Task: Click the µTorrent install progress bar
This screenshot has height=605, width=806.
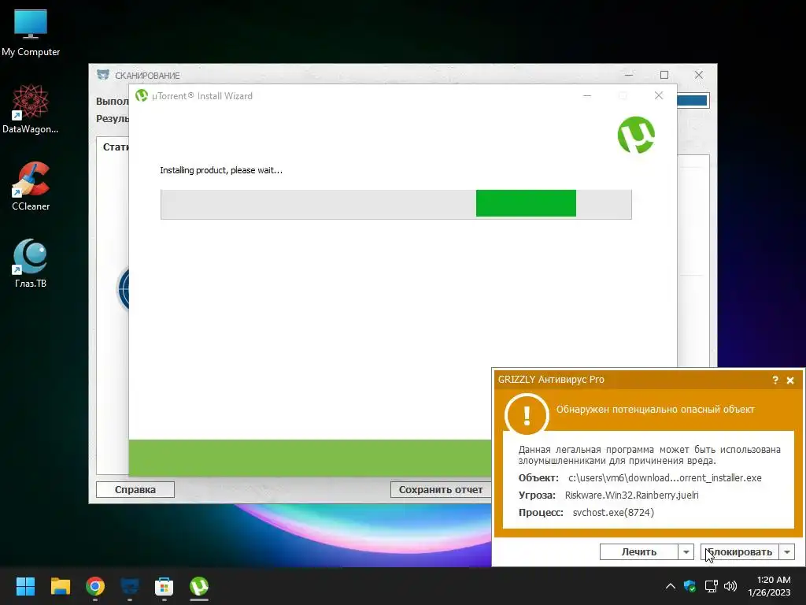Action: tap(396, 204)
